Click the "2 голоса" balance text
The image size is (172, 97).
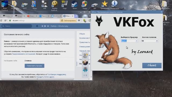pos(28,61)
